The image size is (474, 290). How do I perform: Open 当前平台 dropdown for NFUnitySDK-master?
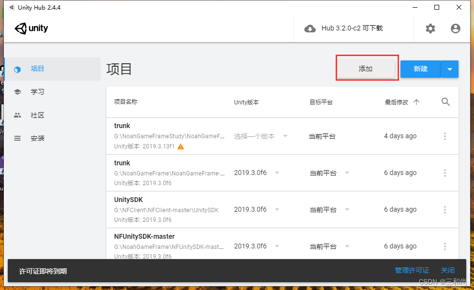(329, 247)
